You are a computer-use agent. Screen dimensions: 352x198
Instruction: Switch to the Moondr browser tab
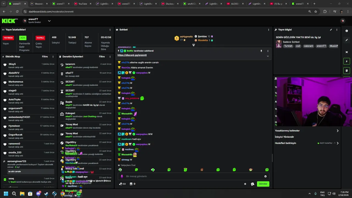coord(38,4)
